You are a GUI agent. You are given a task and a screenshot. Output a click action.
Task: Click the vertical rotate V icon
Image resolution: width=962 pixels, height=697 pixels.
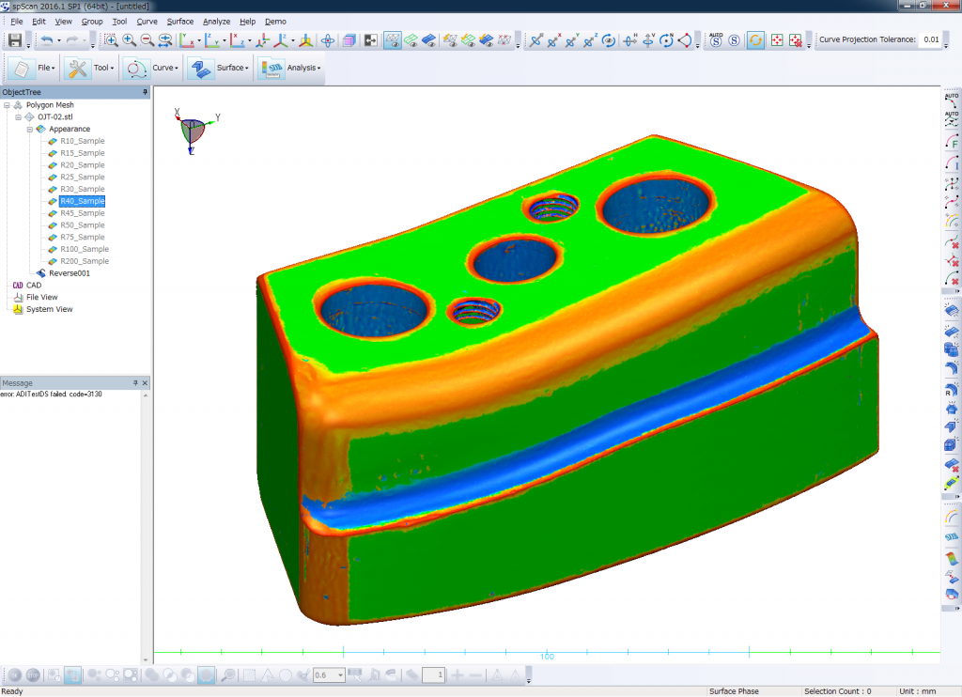click(x=648, y=40)
